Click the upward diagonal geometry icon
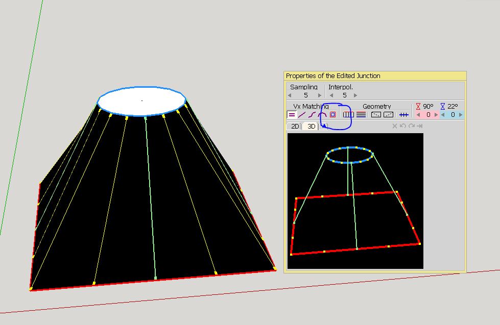This screenshot has height=325, width=500. click(388, 115)
